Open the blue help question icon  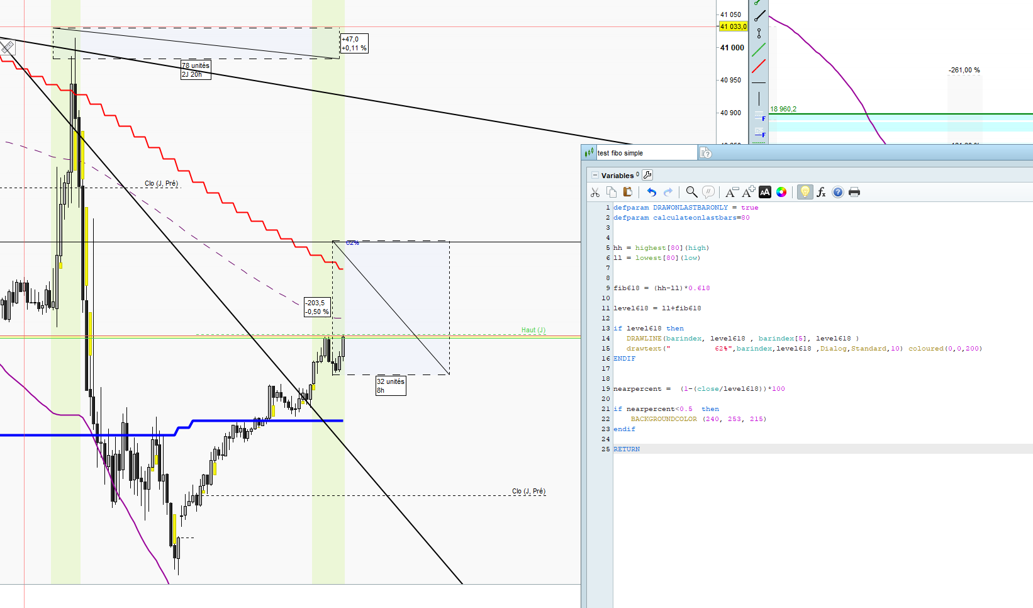[838, 192]
